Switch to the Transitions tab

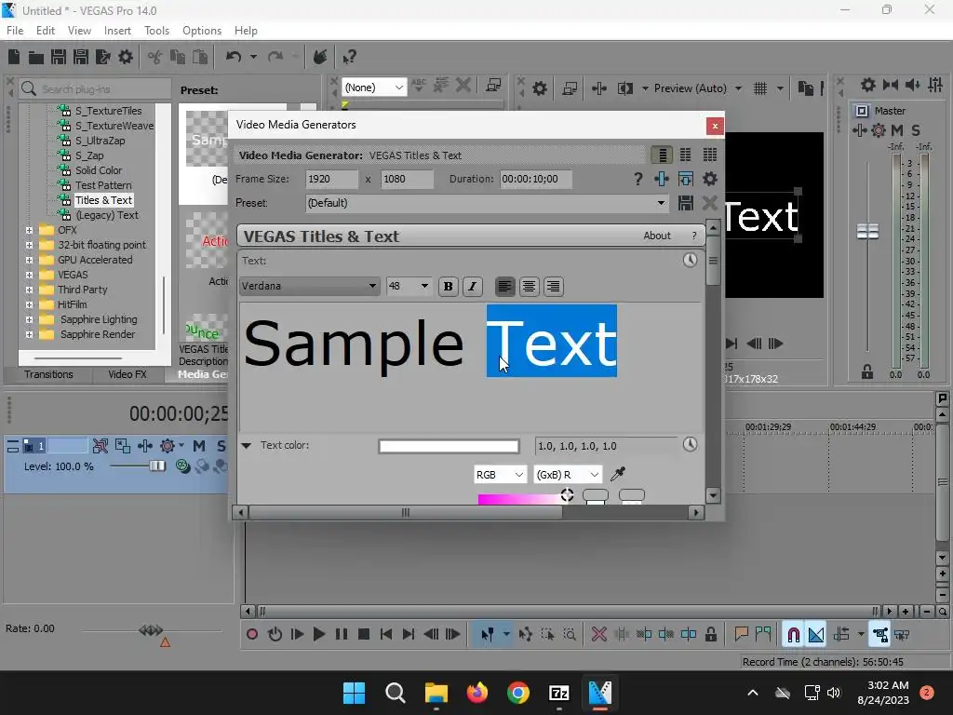coord(48,374)
